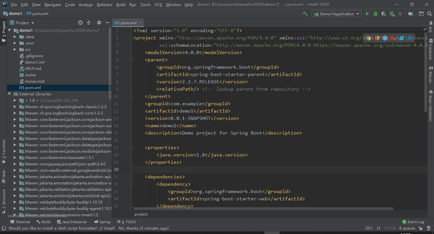Screen dimensions: 434x234
Task: Expand the src folder
Action: pyautogui.click(x=15, y=50)
